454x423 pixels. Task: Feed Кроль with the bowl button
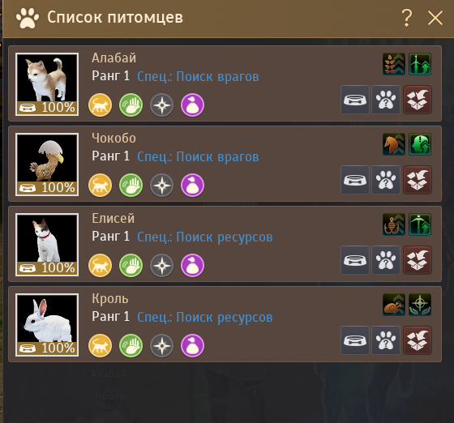[355, 340]
